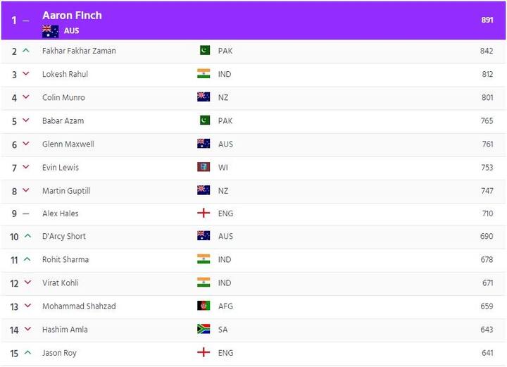Click the New Zealand flag beside Colin Munro
This screenshot has height=367, width=507.
204,97
